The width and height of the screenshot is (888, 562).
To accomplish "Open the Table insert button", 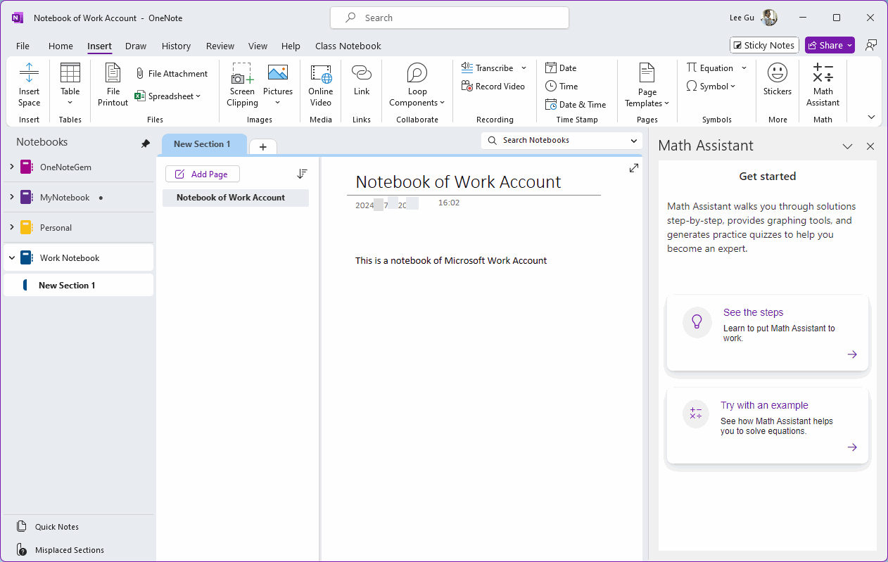I will [70, 84].
